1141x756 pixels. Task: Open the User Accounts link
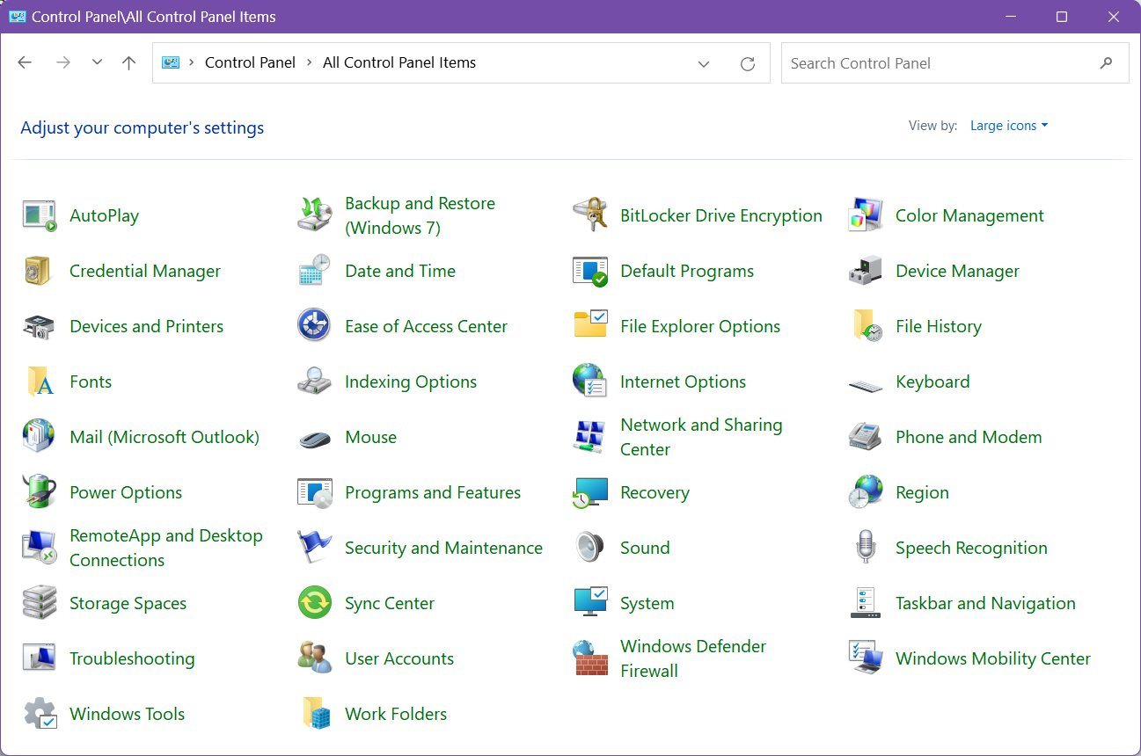click(399, 658)
